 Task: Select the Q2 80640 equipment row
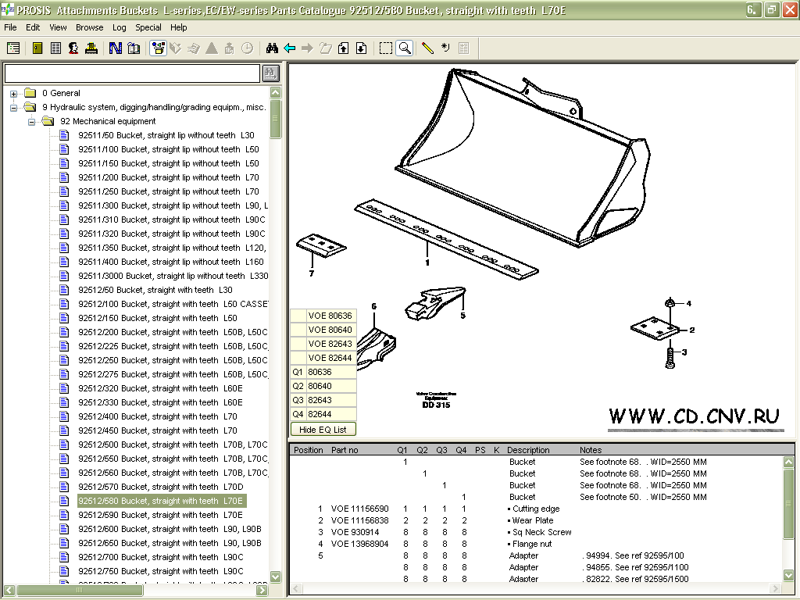(323, 386)
